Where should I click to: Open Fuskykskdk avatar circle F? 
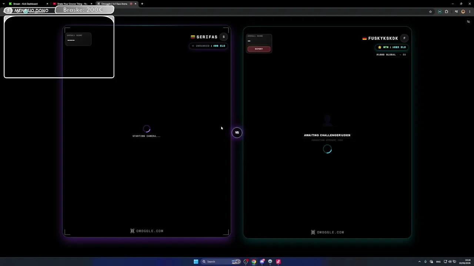tap(404, 38)
